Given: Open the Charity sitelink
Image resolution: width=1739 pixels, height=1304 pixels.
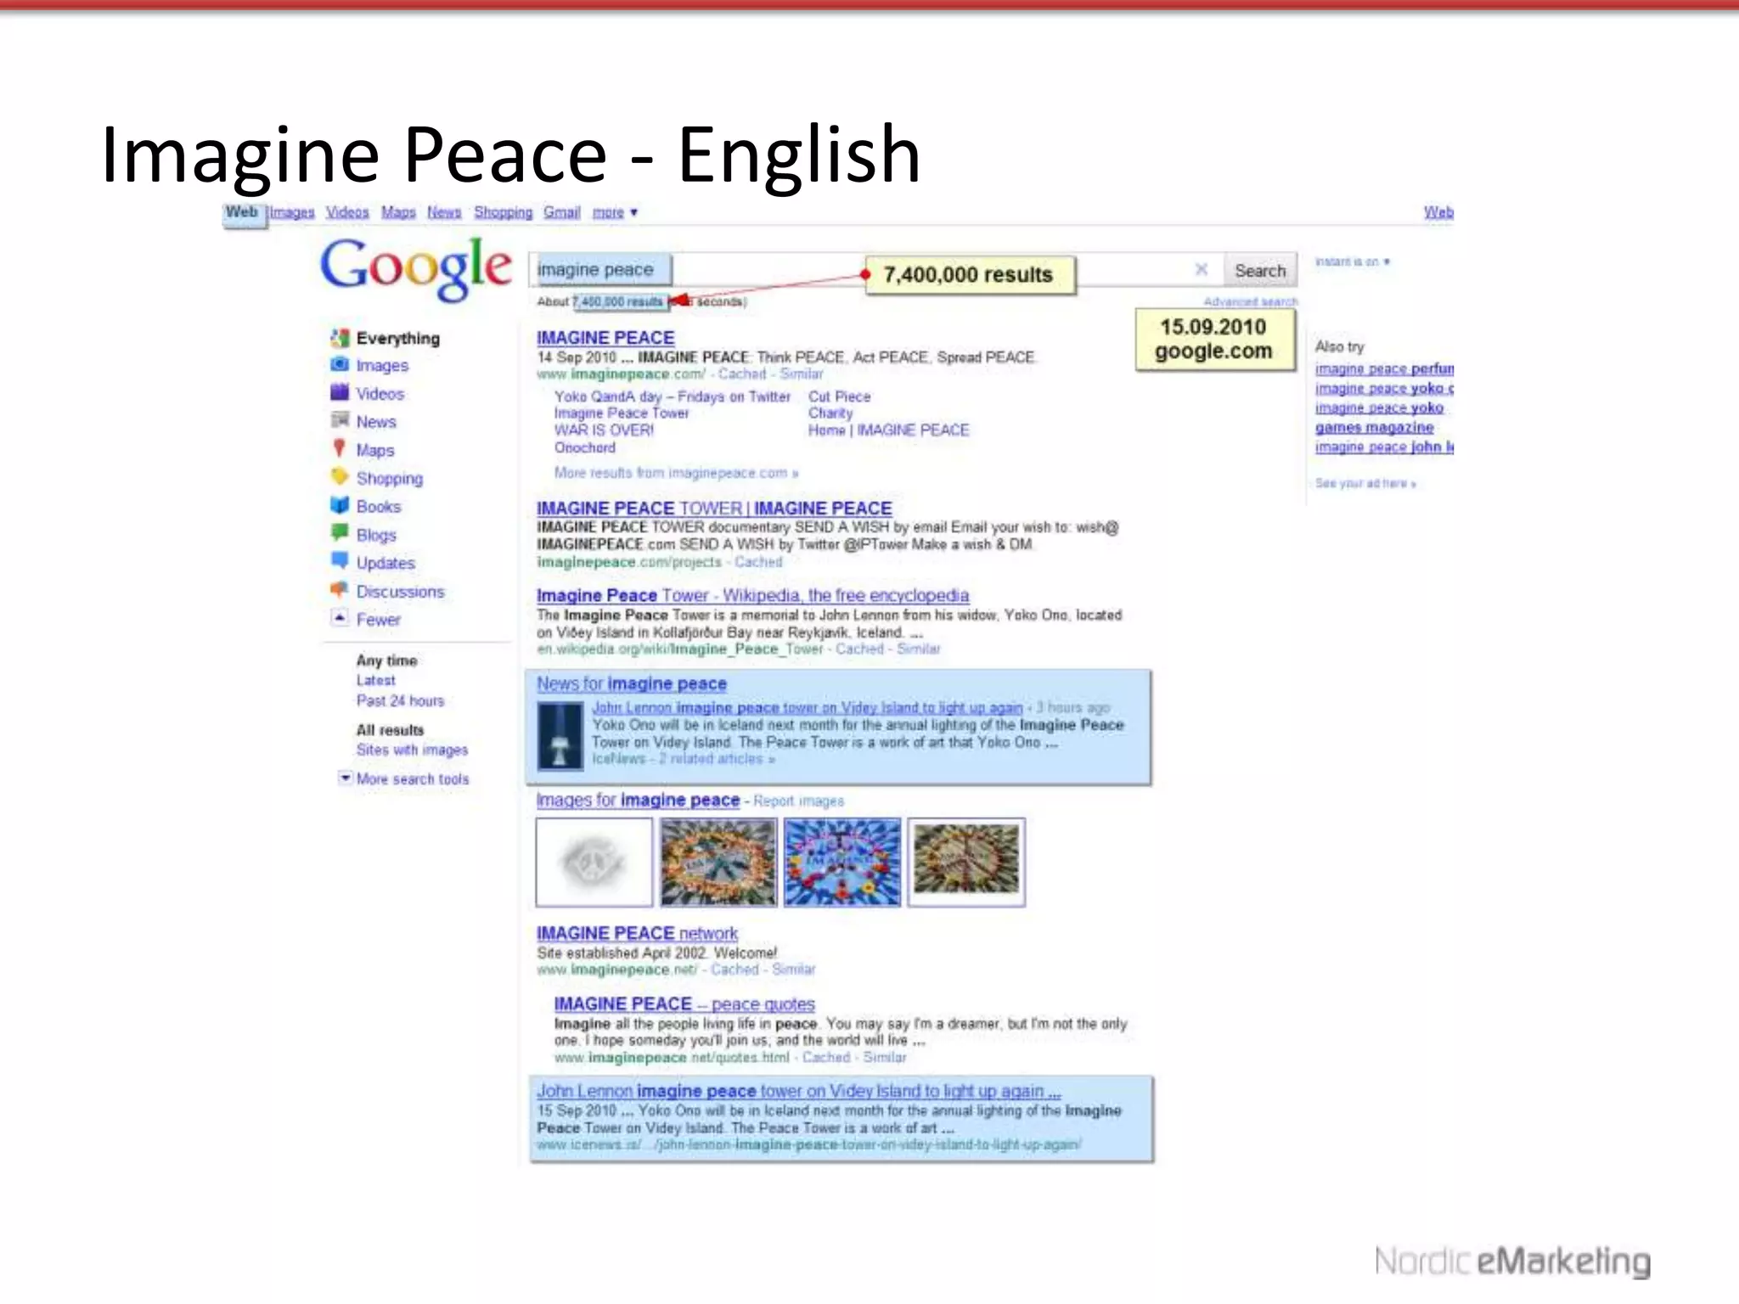Looking at the screenshot, I should point(830,413).
